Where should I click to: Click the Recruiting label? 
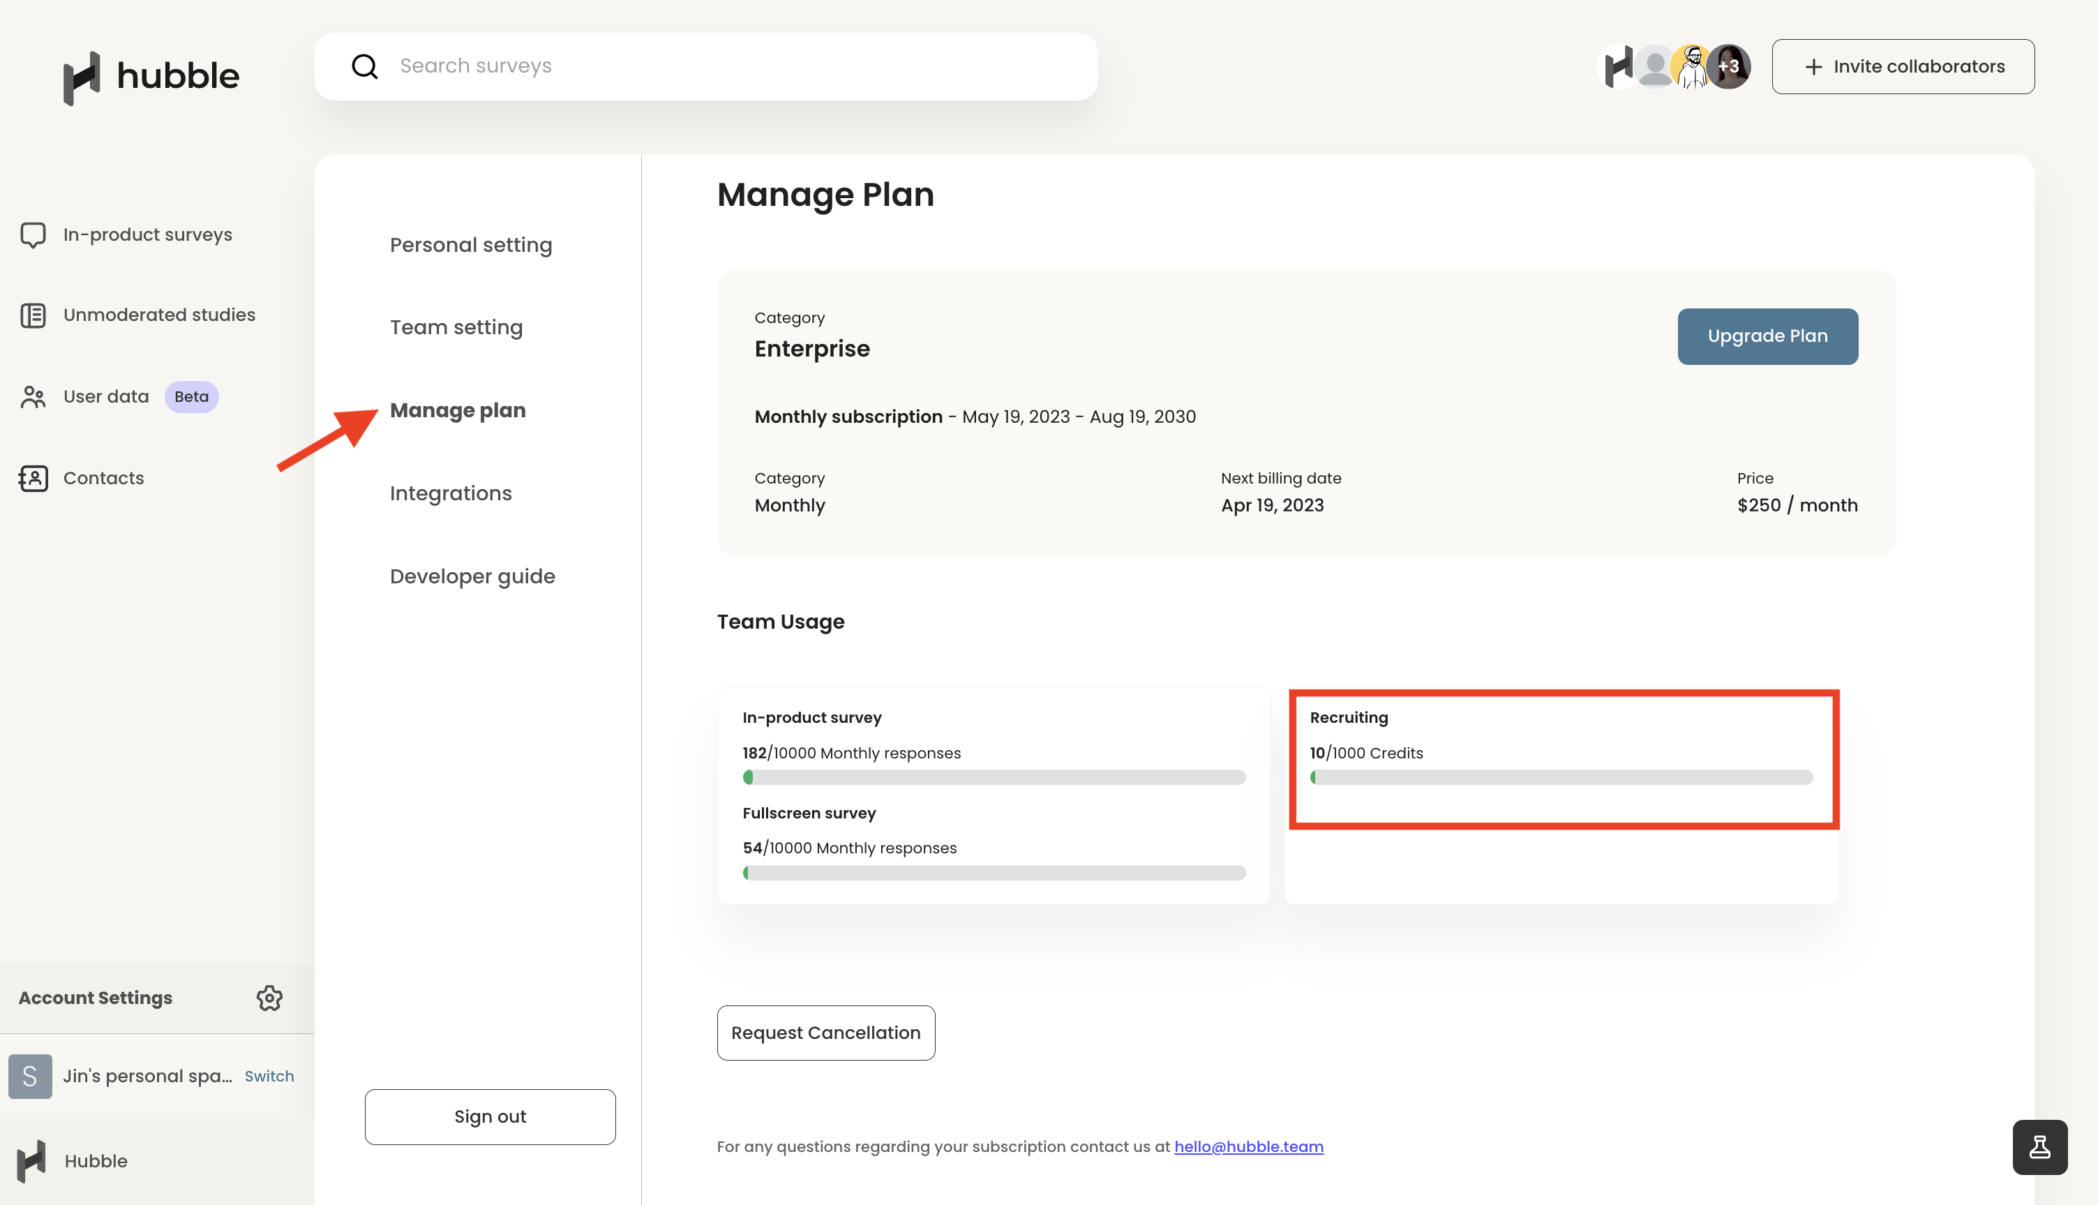pyautogui.click(x=1349, y=717)
